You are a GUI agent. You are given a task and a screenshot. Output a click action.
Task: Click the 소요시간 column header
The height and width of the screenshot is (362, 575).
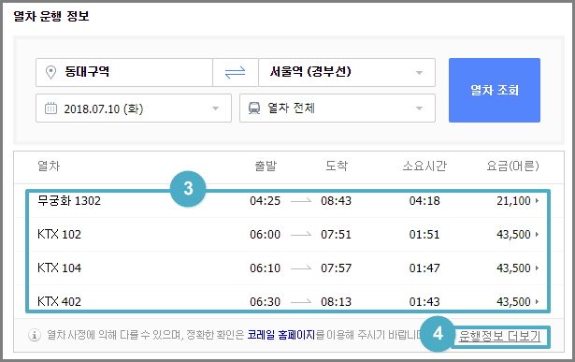424,166
